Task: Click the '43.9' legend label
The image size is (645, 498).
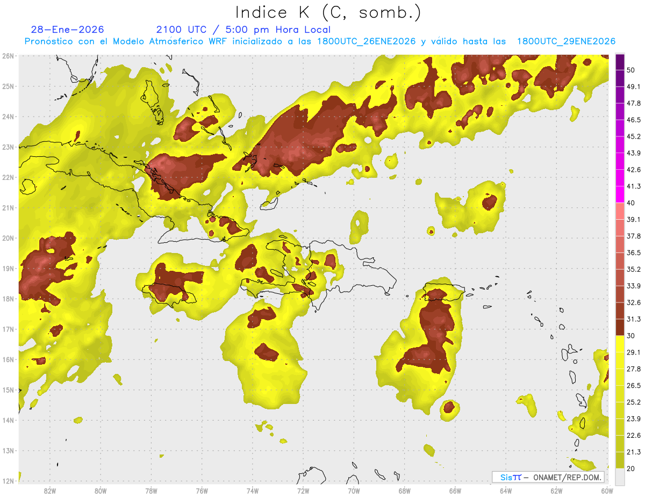Action: click(x=633, y=153)
